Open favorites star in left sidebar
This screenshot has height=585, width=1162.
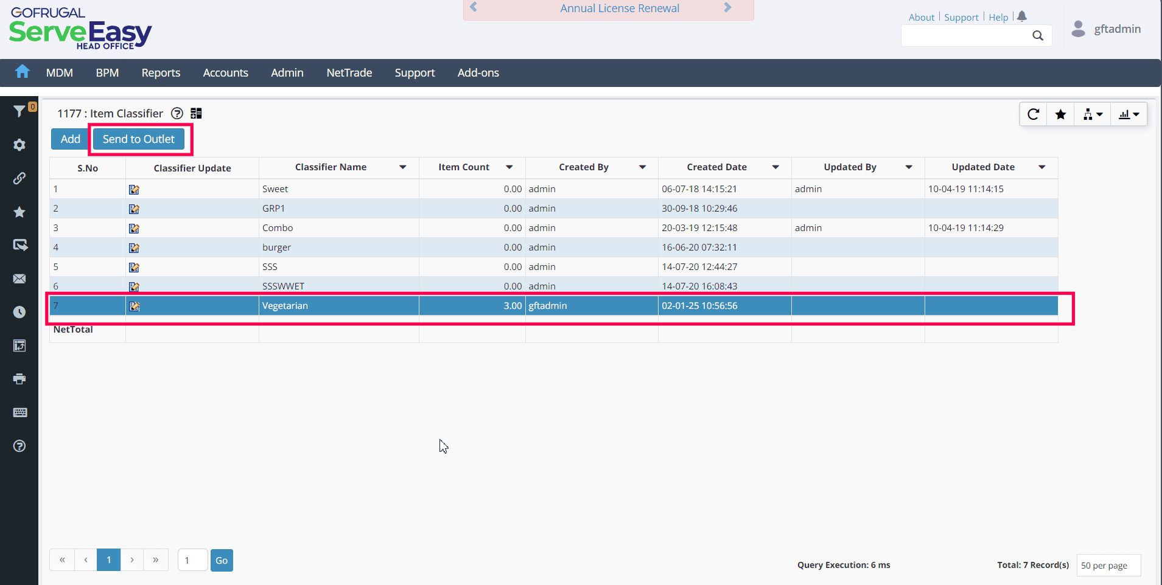pyautogui.click(x=19, y=212)
